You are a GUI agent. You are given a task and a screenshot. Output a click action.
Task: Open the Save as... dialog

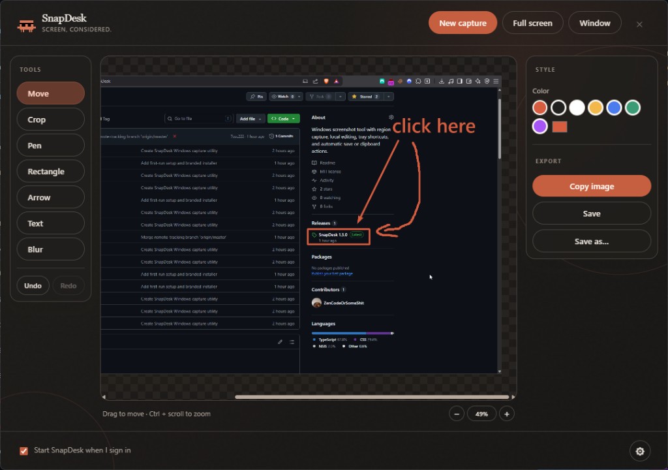pos(592,242)
